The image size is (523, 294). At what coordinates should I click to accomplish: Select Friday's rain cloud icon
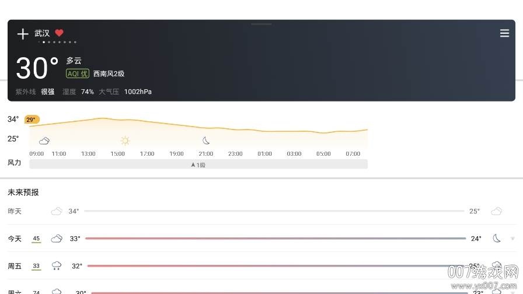[57, 265]
